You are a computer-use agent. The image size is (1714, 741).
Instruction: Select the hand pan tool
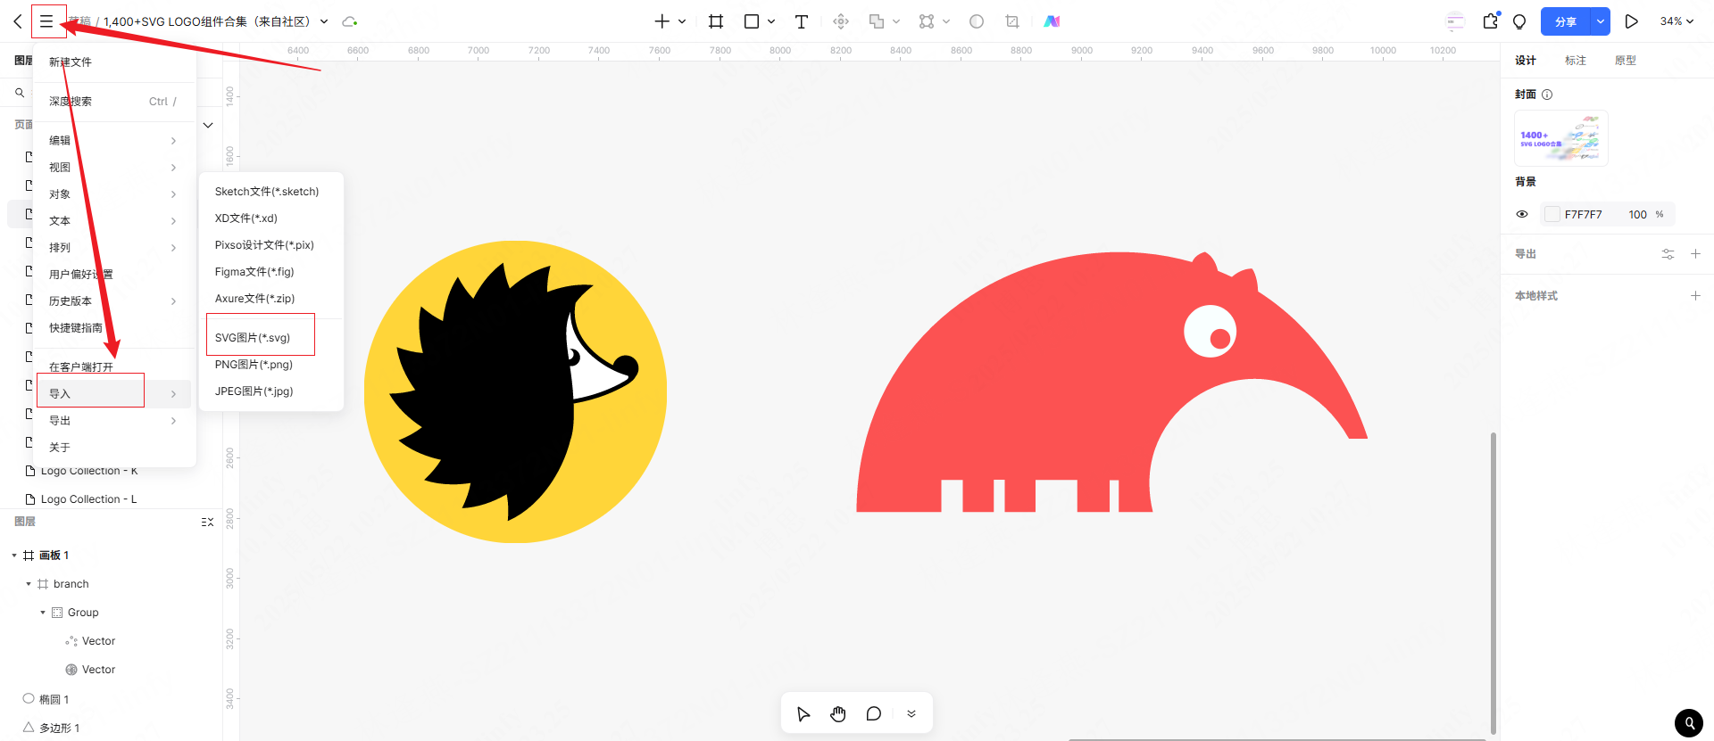point(838,713)
